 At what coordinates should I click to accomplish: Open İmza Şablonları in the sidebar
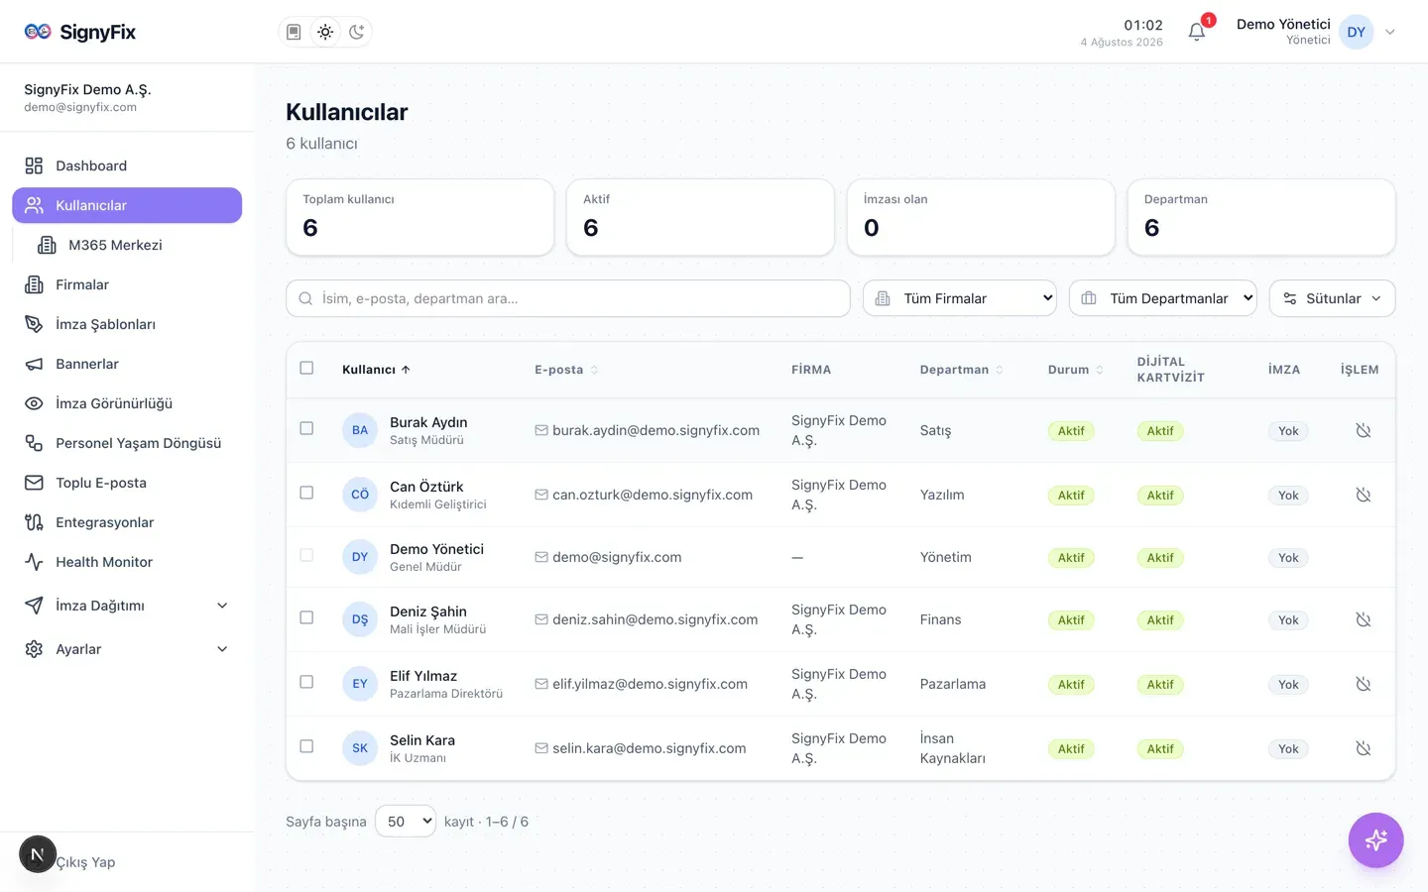pyautogui.click(x=127, y=324)
